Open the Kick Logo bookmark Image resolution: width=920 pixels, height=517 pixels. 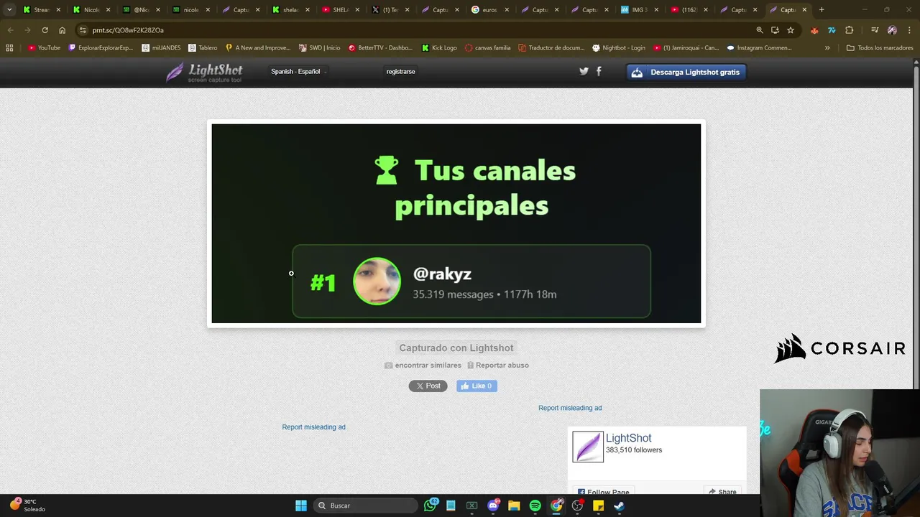pyautogui.click(x=438, y=48)
